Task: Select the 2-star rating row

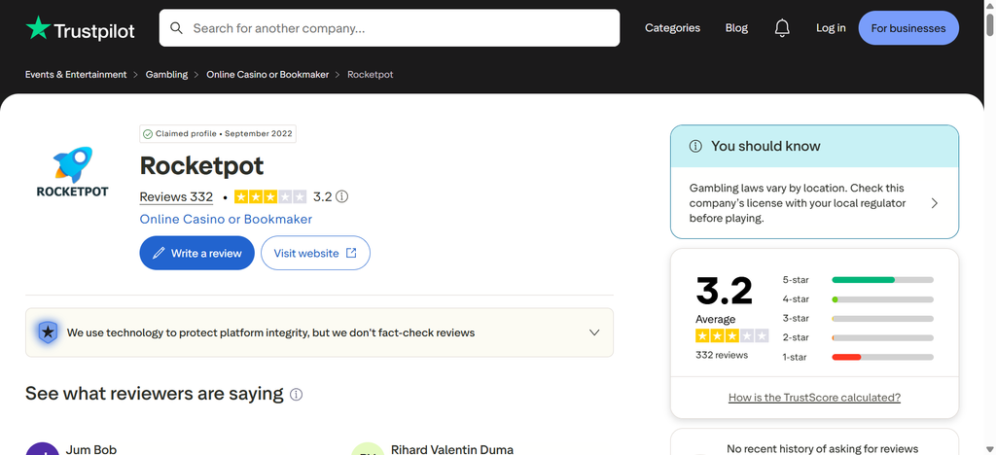Action: coord(858,337)
